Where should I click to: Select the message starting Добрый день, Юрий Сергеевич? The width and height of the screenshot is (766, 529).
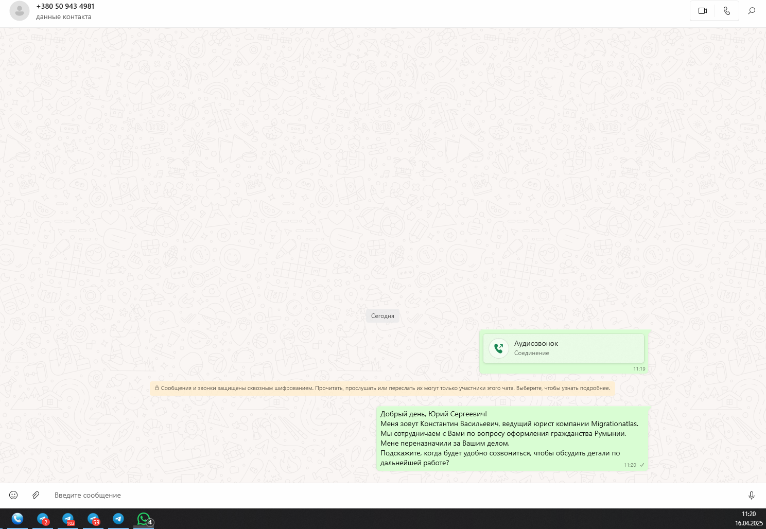pyautogui.click(x=512, y=438)
